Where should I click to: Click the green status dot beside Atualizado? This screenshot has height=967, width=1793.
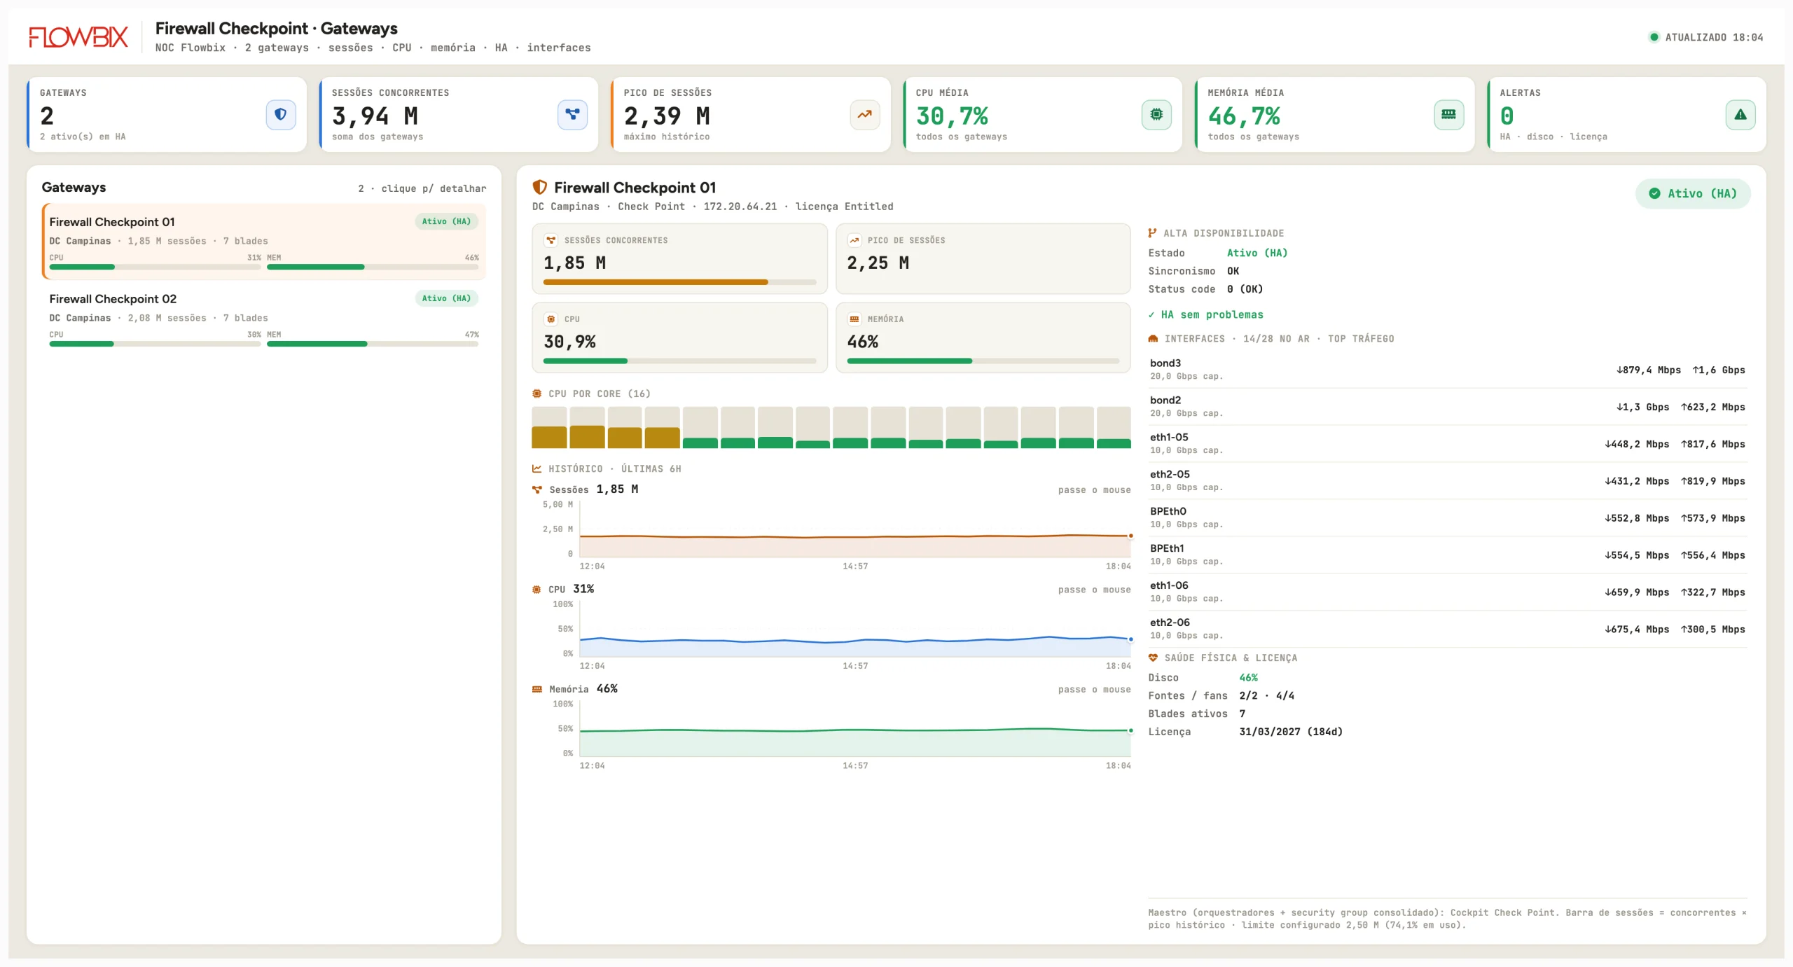pos(1654,37)
